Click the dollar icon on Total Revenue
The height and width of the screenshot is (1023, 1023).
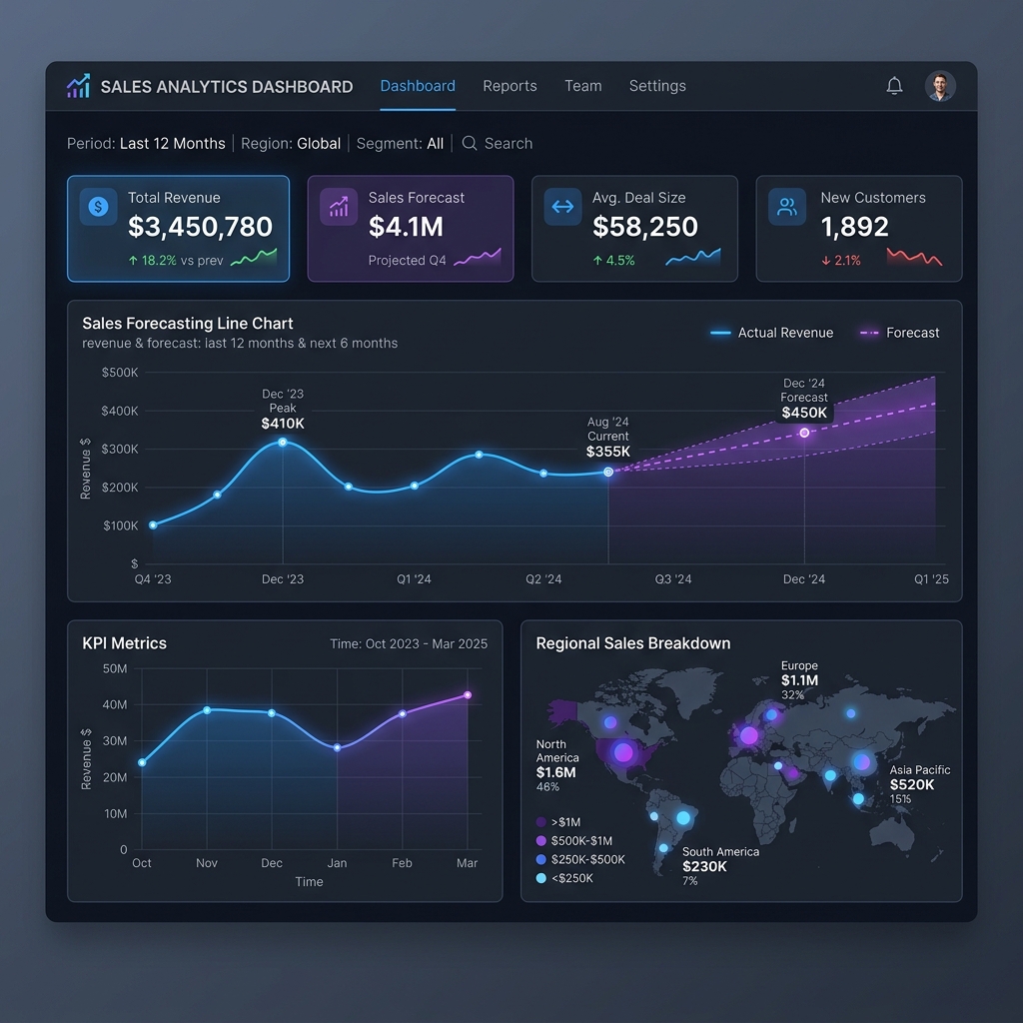[99, 207]
